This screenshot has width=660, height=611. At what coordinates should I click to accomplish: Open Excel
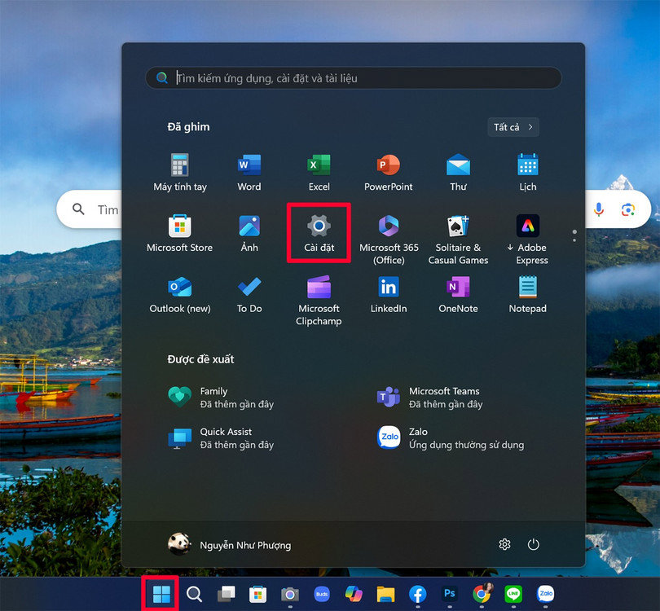coord(318,167)
